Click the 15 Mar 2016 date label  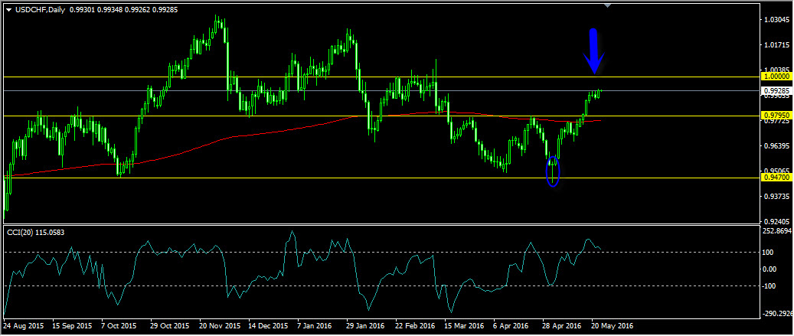tap(465, 326)
